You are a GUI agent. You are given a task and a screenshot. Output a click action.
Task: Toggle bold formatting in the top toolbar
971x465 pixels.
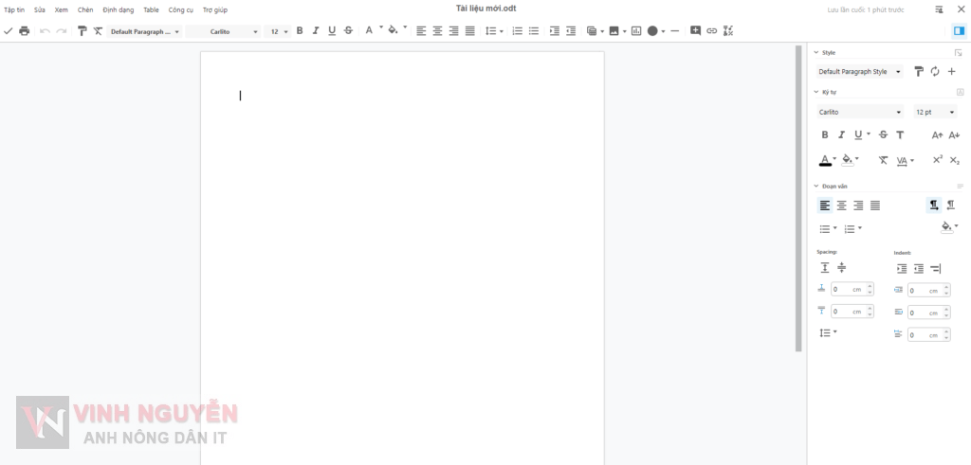(300, 31)
